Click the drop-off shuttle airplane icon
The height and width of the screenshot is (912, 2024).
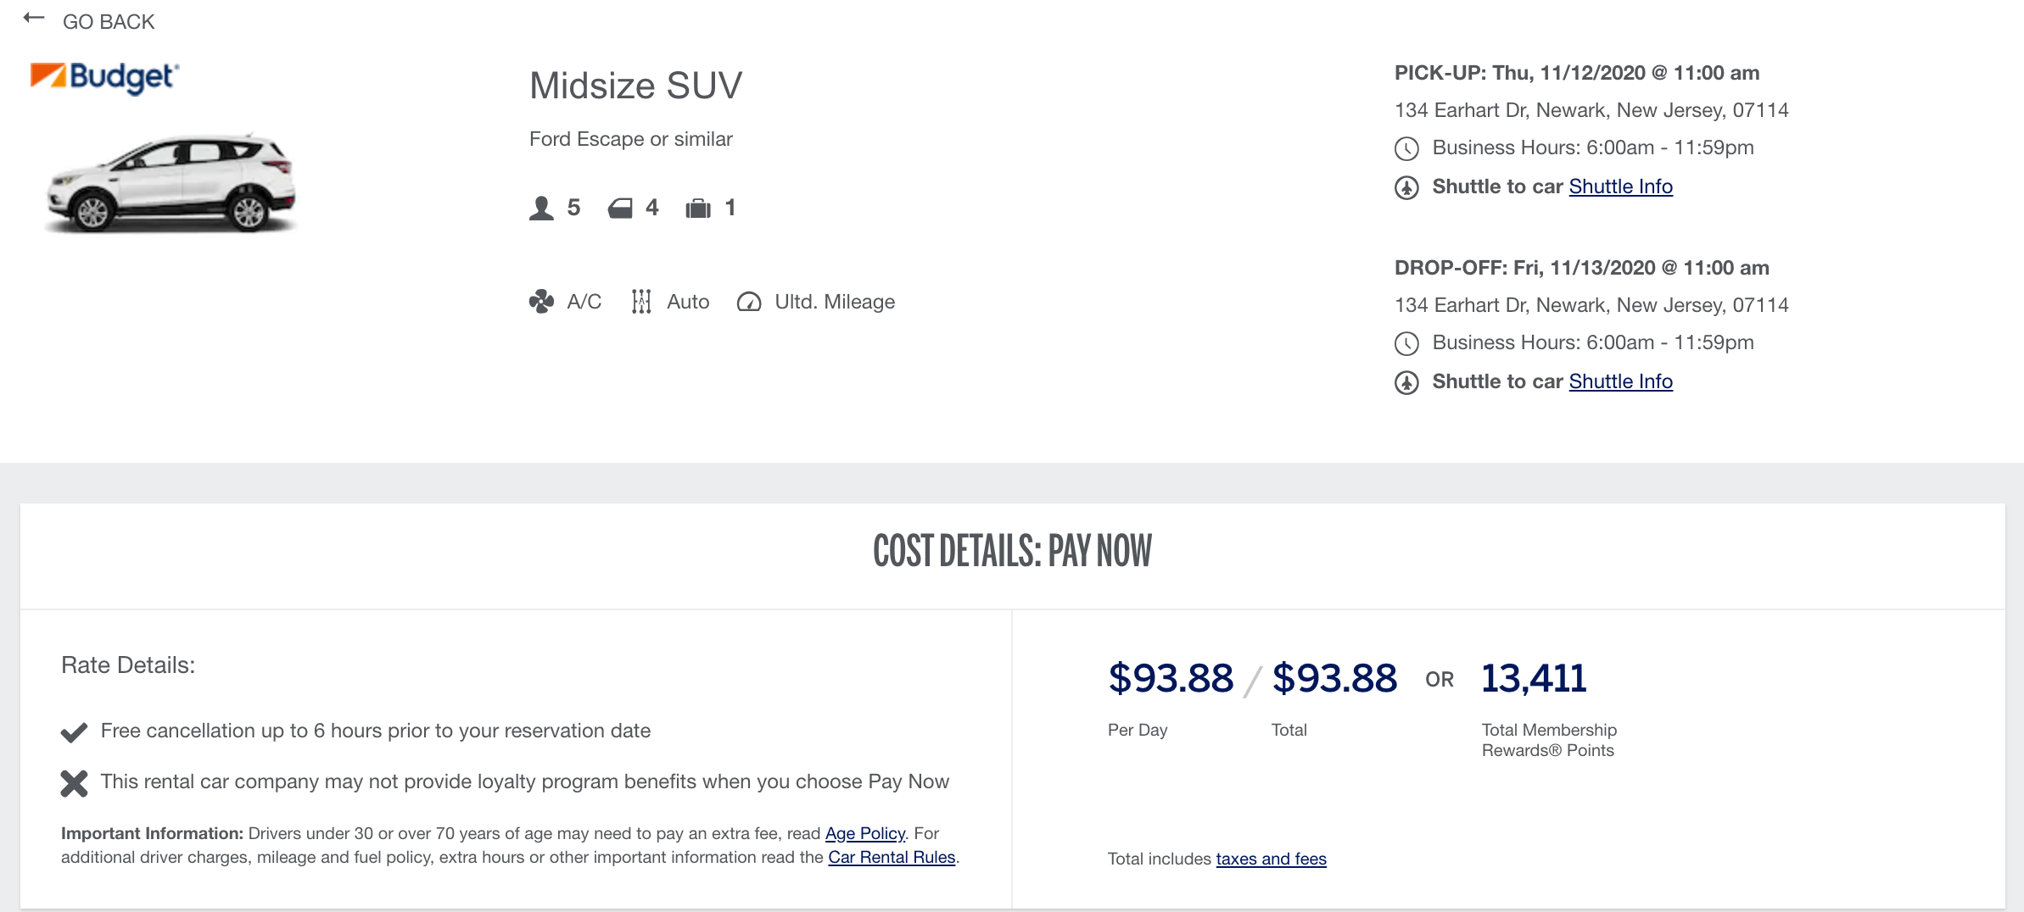[x=1406, y=382]
